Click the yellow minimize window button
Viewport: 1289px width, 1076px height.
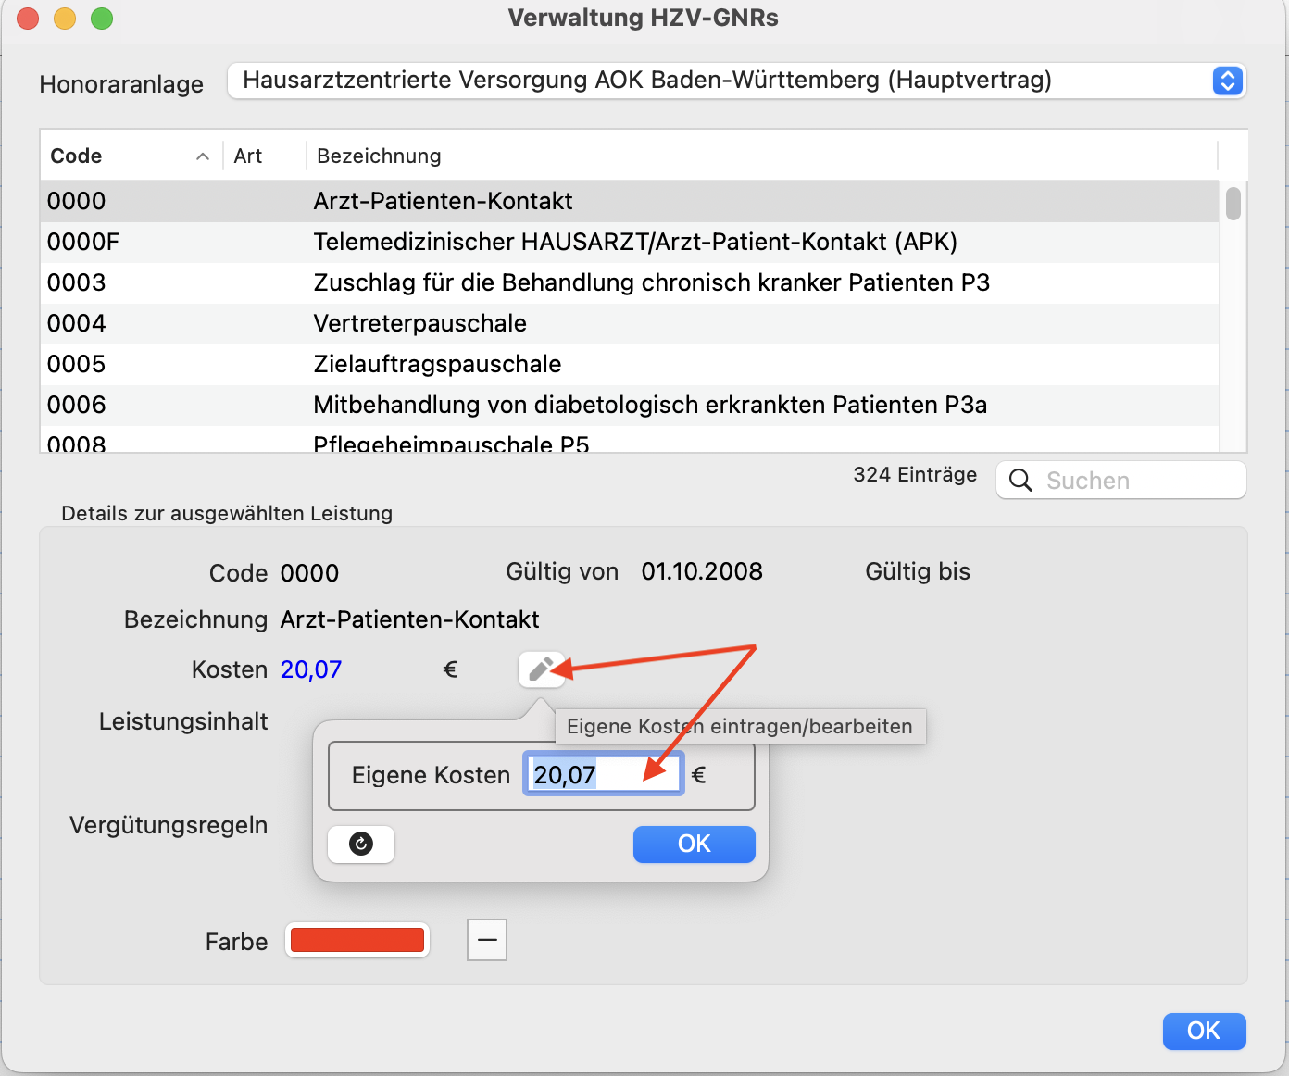[65, 19]
